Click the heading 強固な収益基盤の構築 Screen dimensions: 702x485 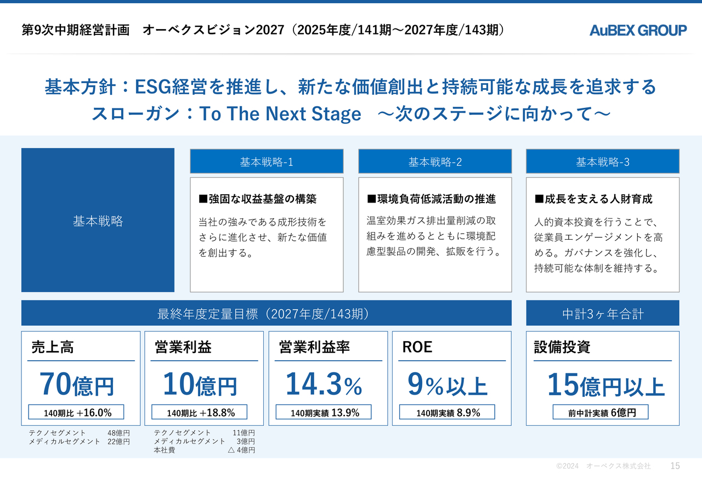258,199
